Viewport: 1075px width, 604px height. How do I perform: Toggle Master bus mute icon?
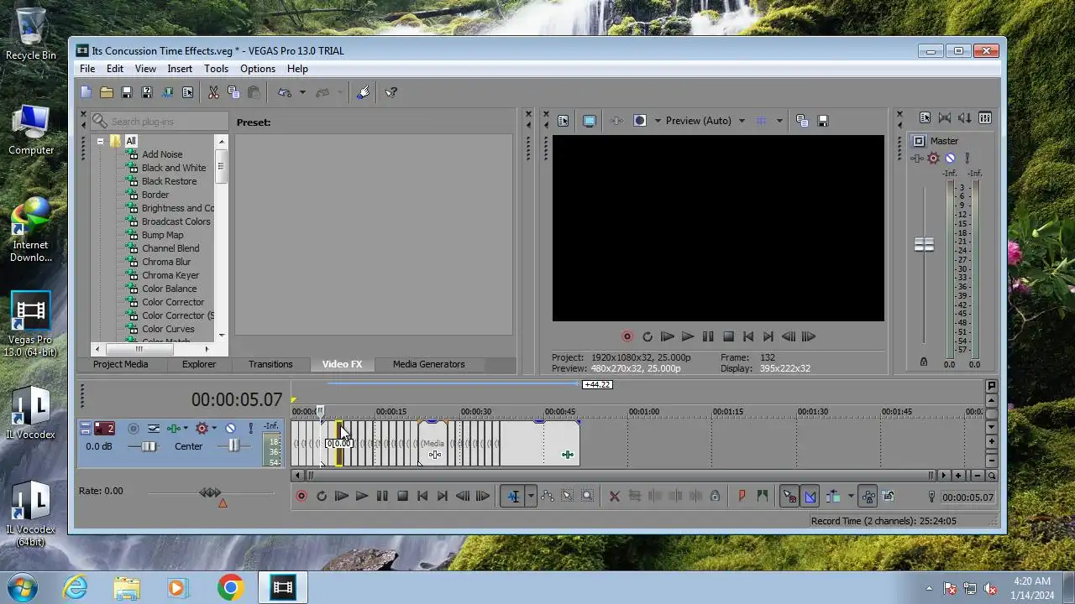950,158
